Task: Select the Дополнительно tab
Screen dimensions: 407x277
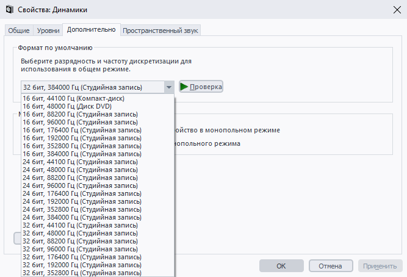Action: click(x=92, y=30)
